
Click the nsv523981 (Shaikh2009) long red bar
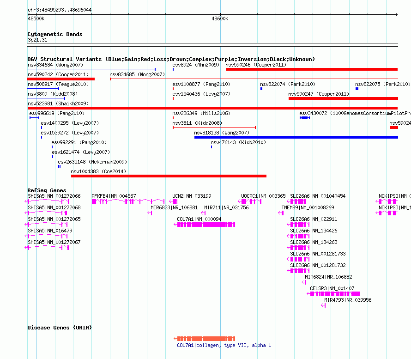[212, 108]
